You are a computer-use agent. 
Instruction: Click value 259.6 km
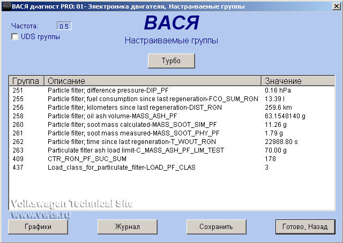pyautogui.click(x=279, y=107)
